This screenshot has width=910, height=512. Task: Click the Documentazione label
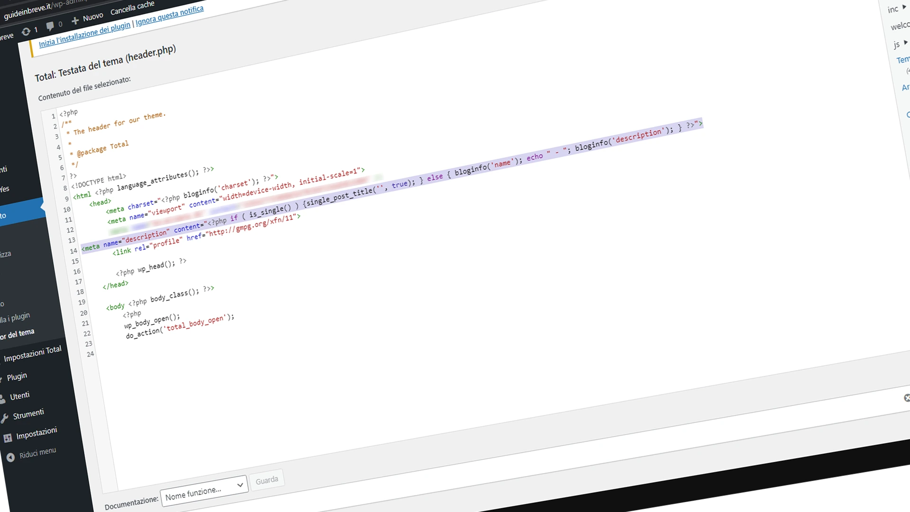pyautogui.click(x=131, y=503)
